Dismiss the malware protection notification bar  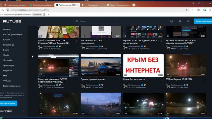pyautogui.click(x=48, y=15)
